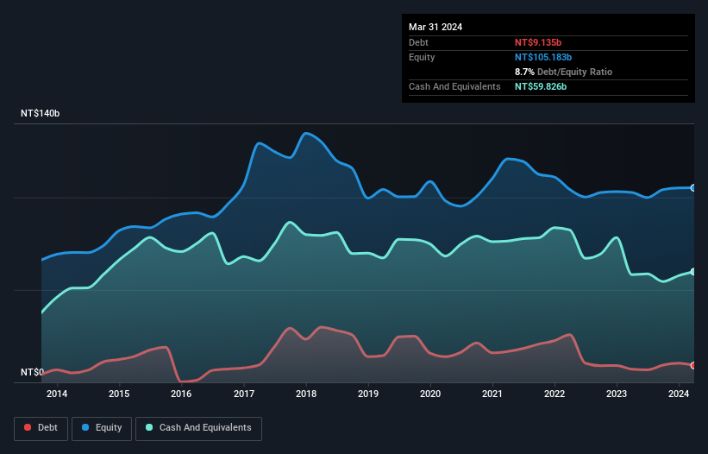Click the NT$105.183b equity value
This screenshot has width=708, height=454.
[543, 57]
